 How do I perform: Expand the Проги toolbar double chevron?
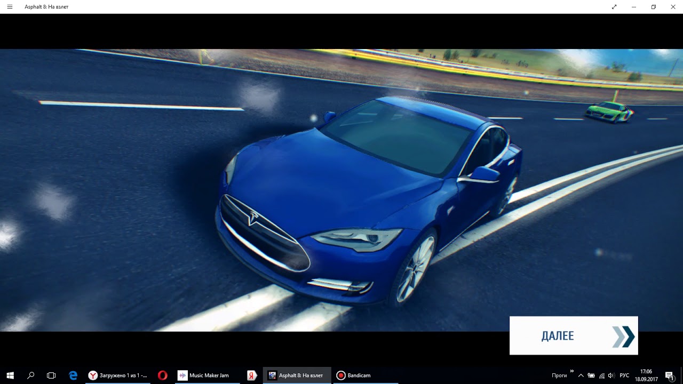(x=571, y=371)
